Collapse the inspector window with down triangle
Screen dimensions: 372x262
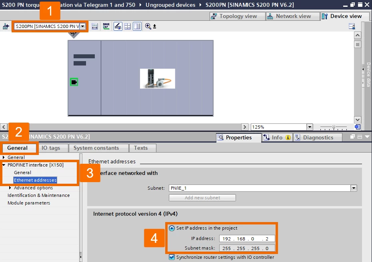pos(367,137)
